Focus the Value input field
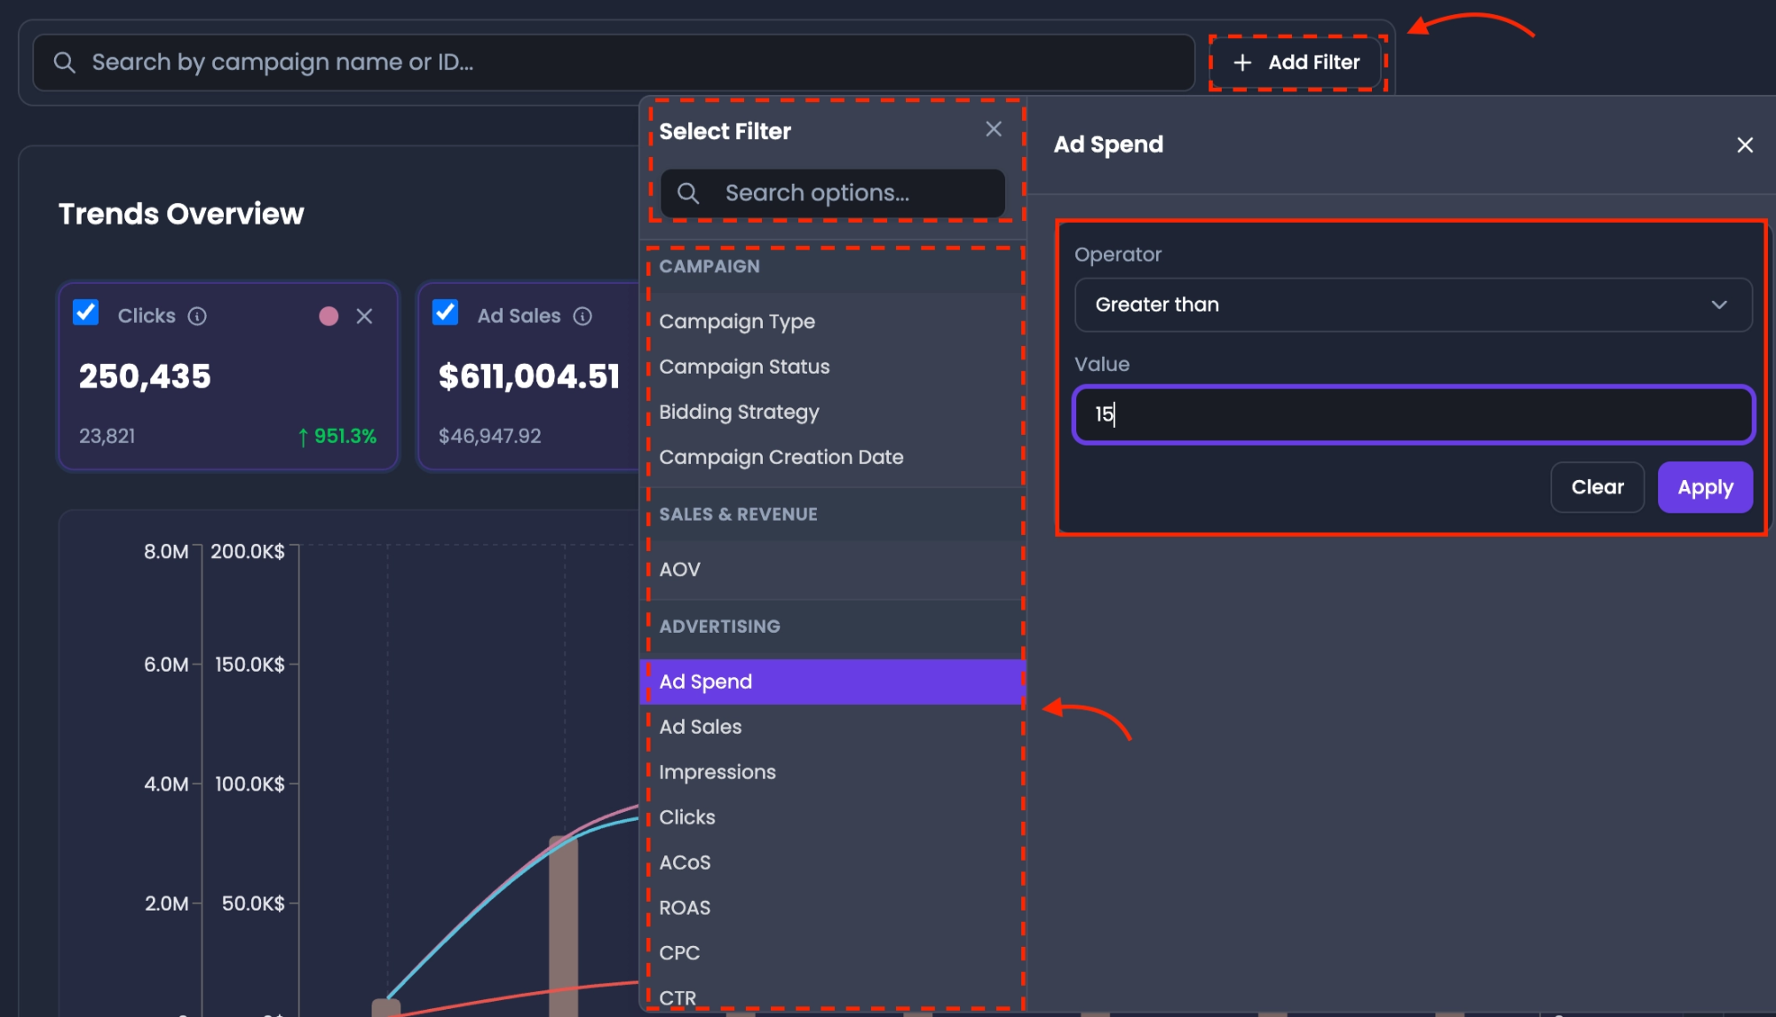 click(x=1414, y=414)
